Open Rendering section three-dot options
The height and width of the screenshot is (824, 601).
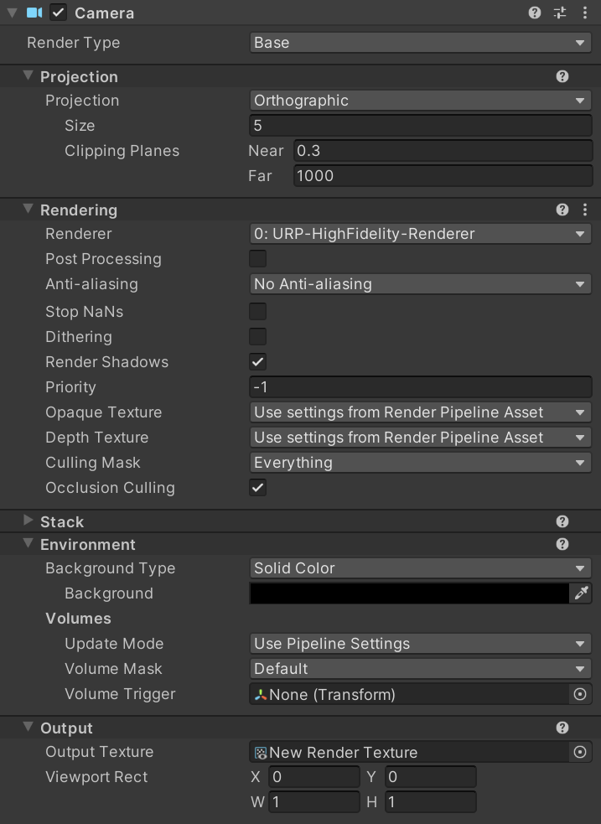click(585, 210)
